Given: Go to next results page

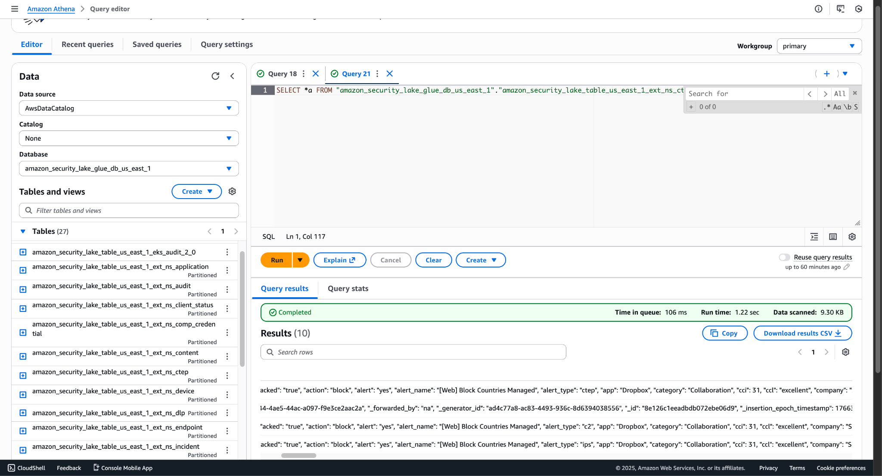Looking at the screenshot, I should tap(826, 352).
